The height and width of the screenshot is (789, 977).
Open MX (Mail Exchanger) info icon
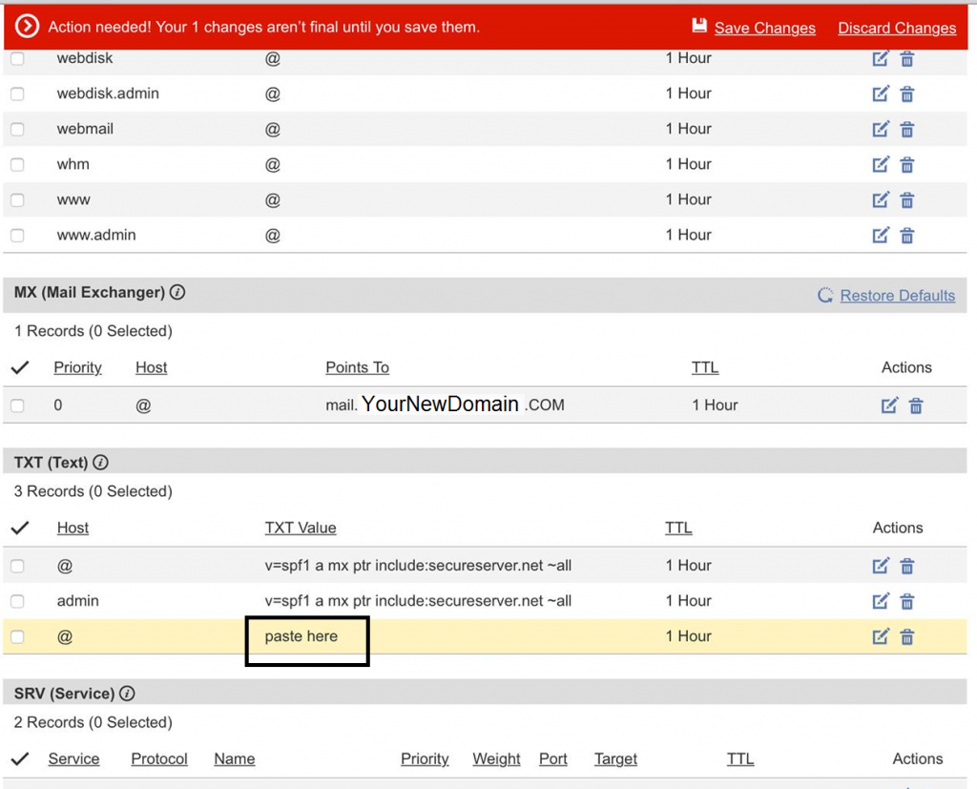(x=177, y=292)
